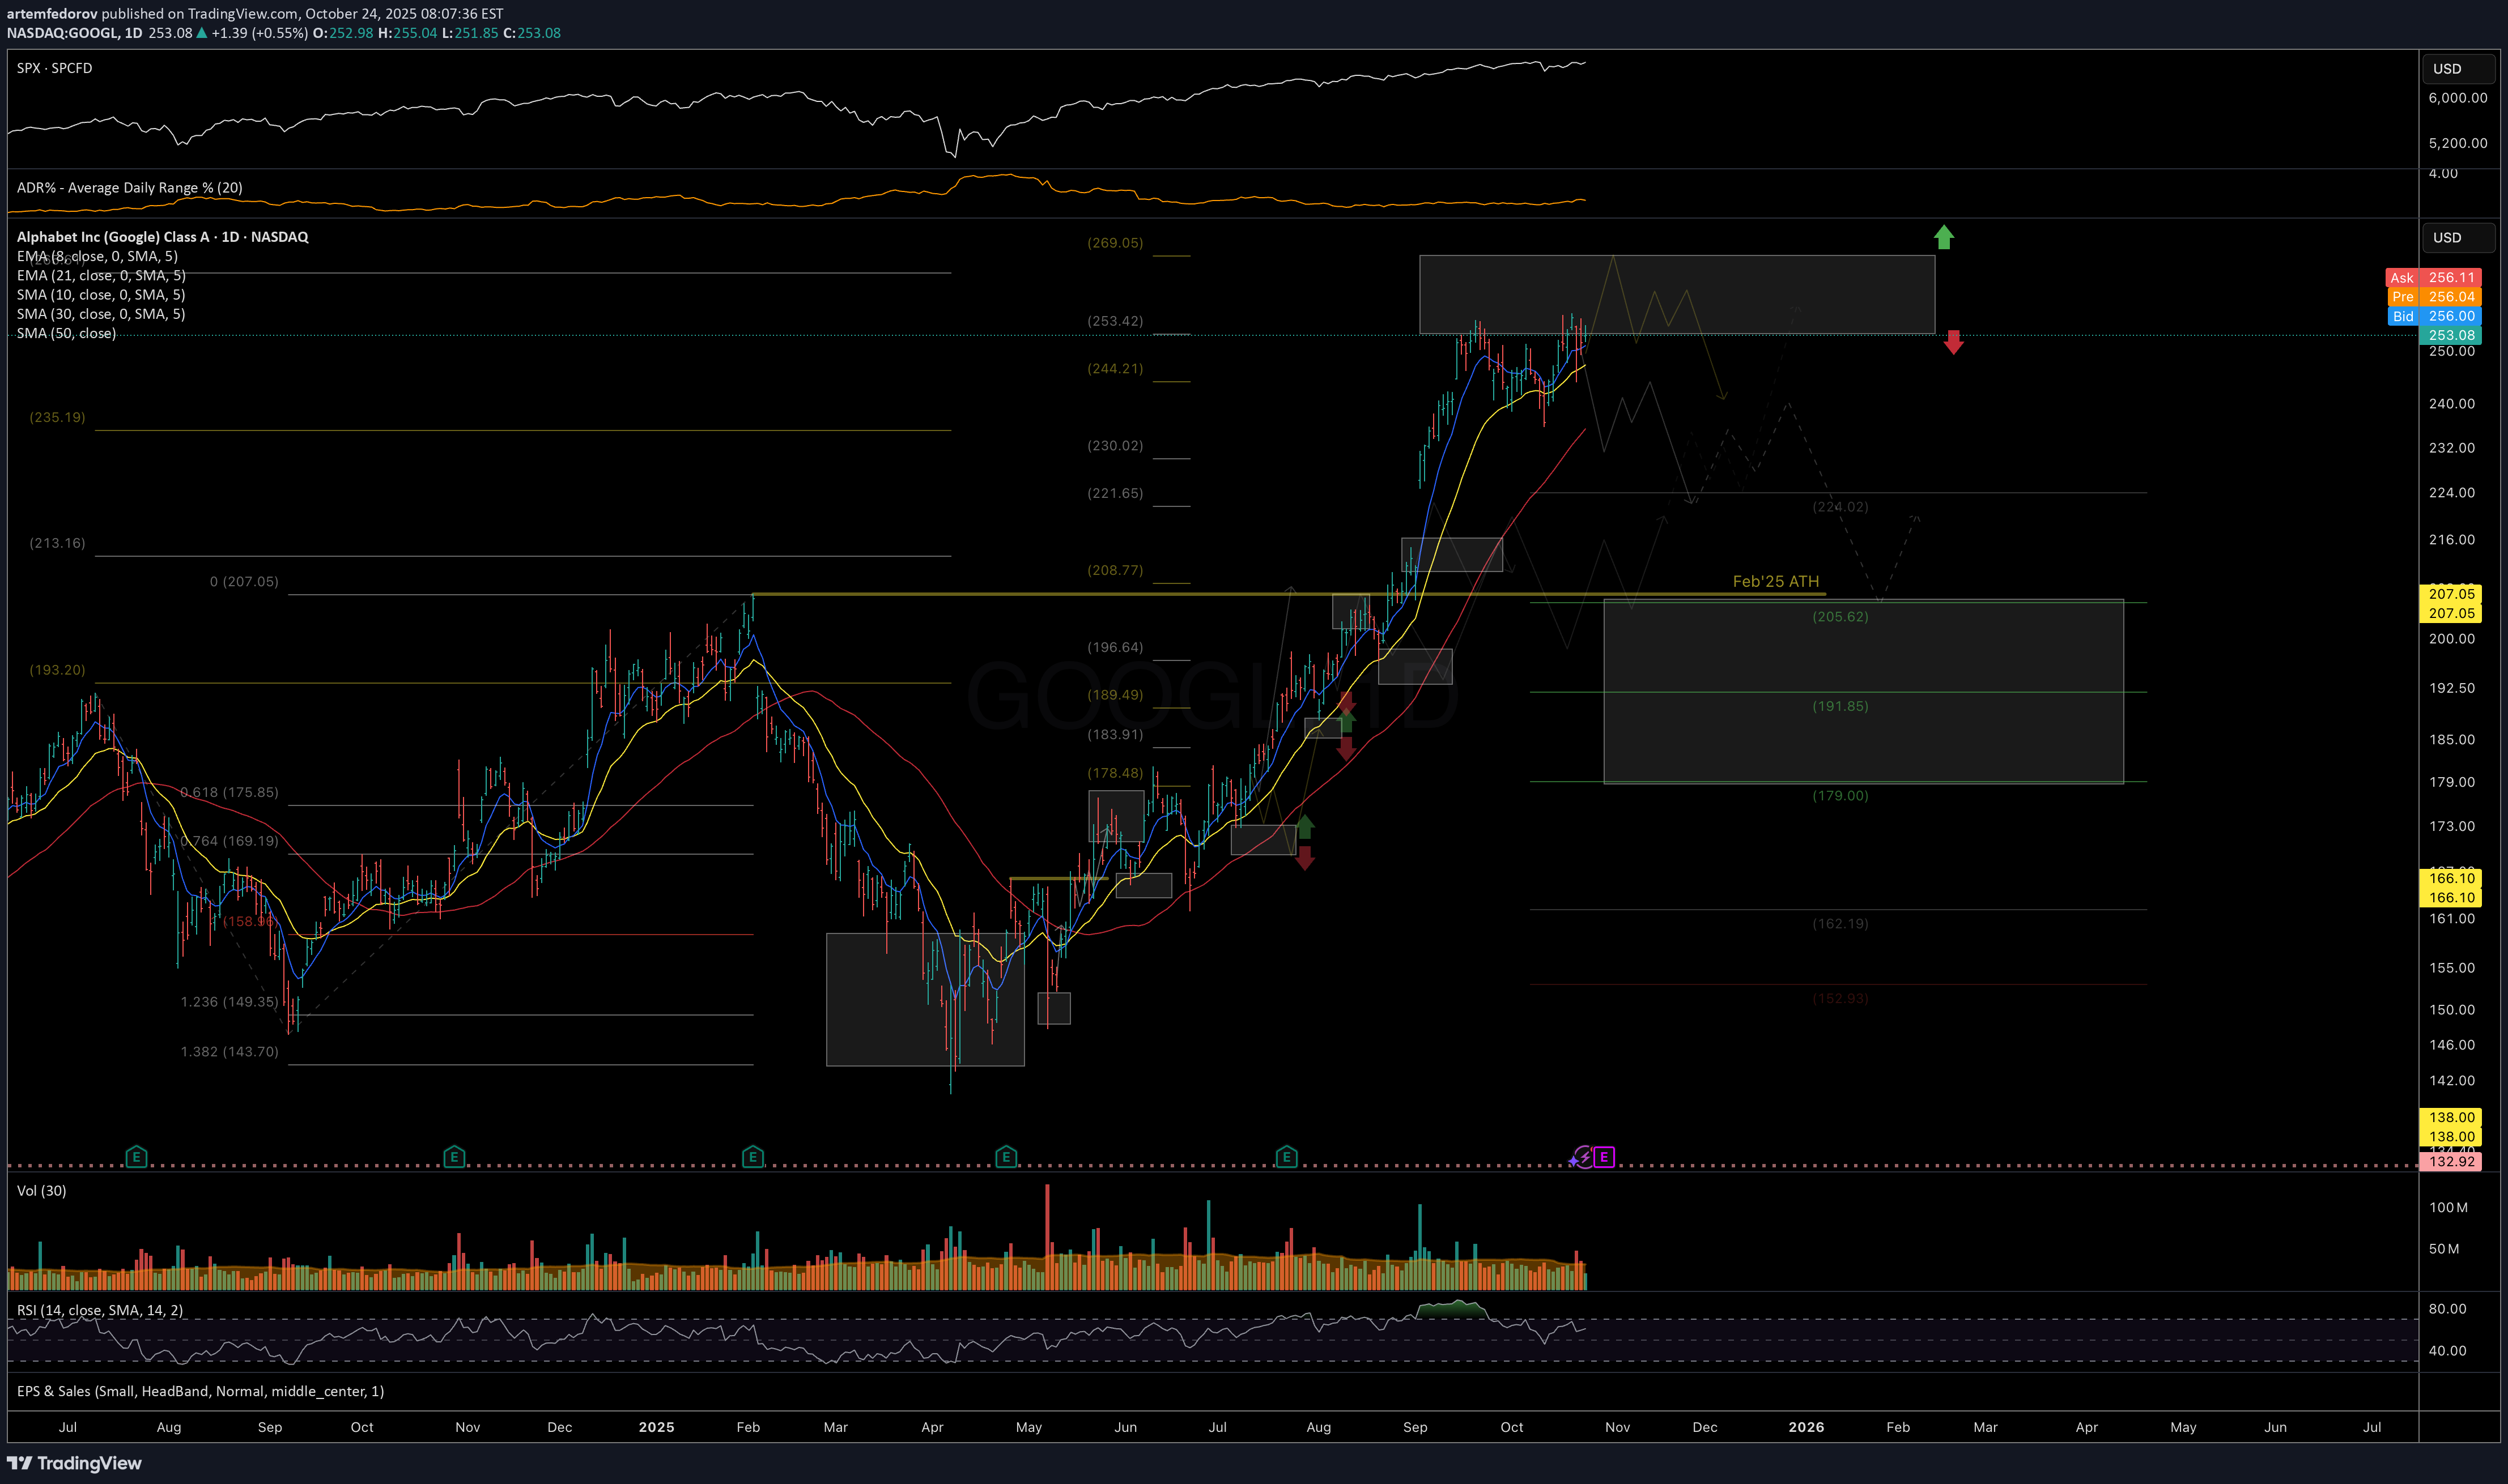This screenshot has width=2508, height=1484.
Task: Click the green up arrow above the box
Action: (1943, 237)
